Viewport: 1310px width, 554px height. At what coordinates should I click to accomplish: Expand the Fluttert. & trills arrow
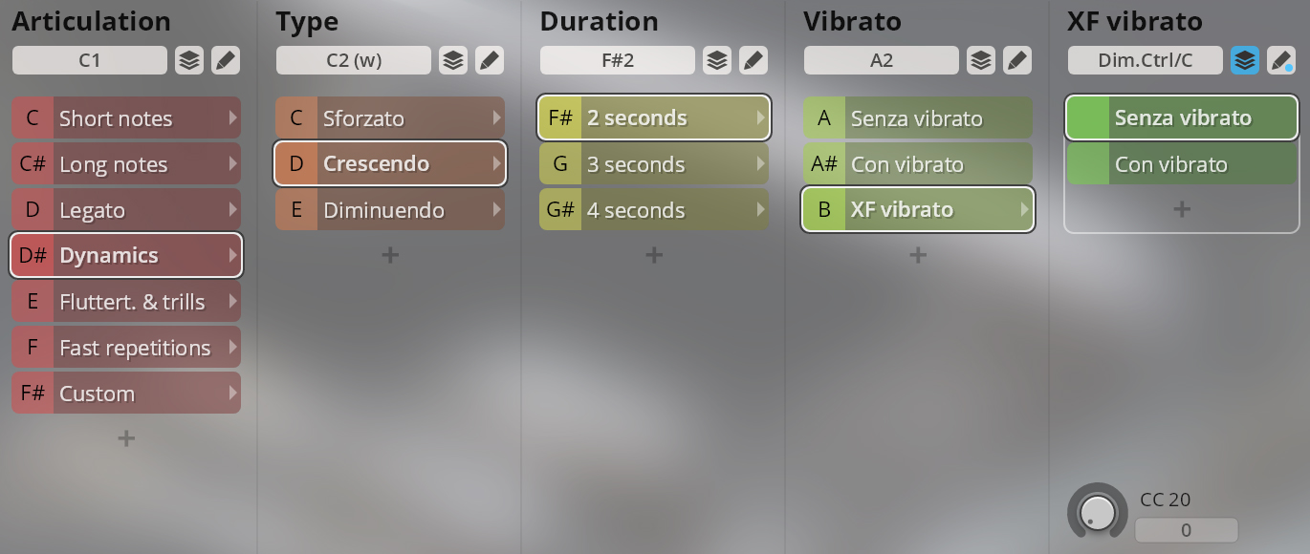(x=232, y=302)
